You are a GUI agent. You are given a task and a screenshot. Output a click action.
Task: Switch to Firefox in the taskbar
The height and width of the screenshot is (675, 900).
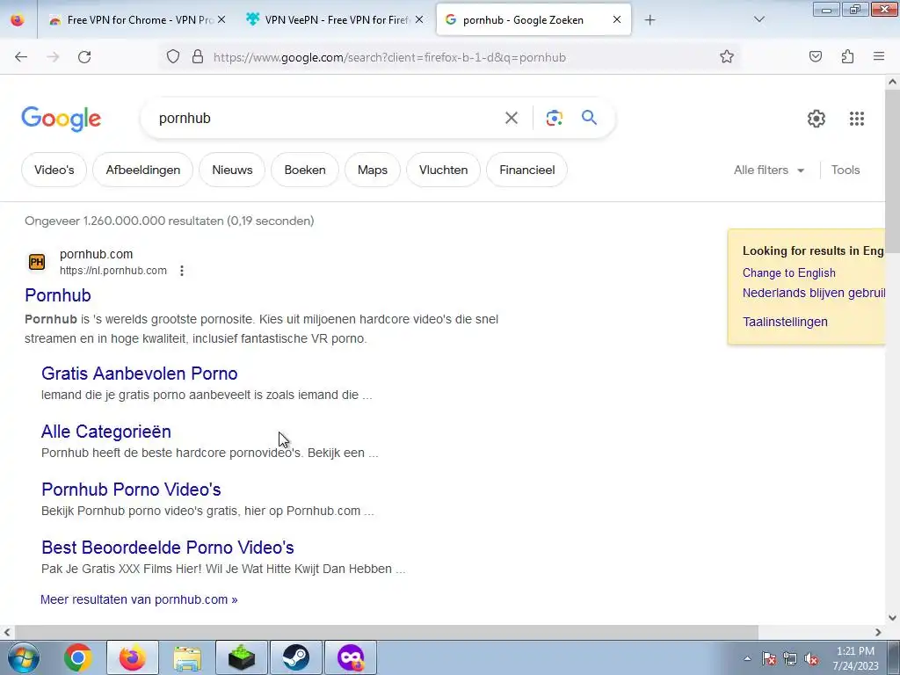coord(133,657)
